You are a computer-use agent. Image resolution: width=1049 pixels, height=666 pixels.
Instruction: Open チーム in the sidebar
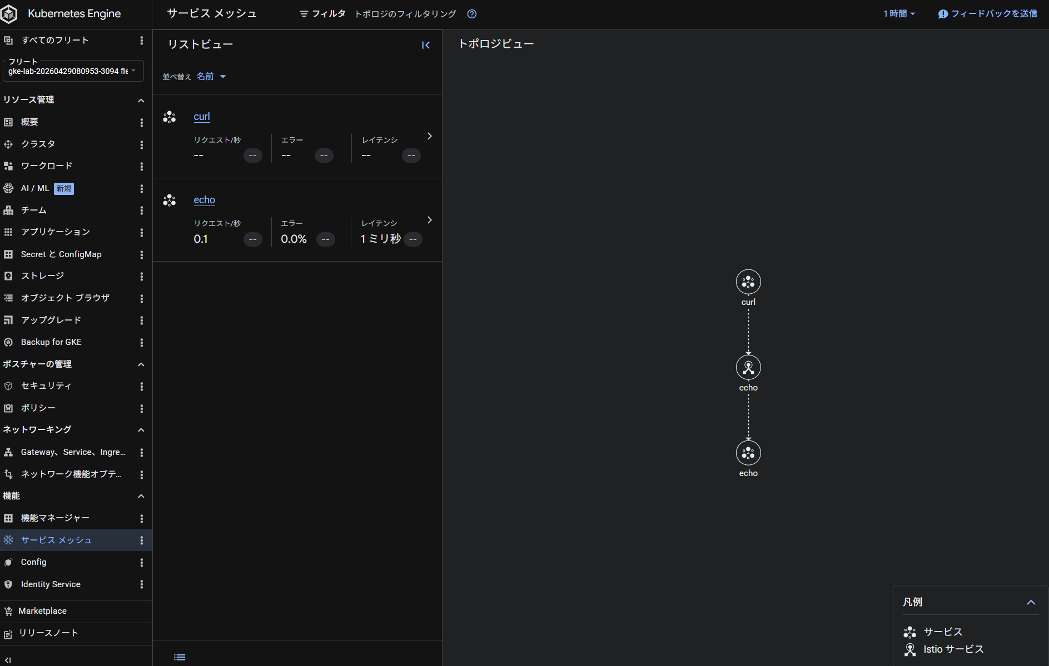pyautogui.click(x=34, y=210)
